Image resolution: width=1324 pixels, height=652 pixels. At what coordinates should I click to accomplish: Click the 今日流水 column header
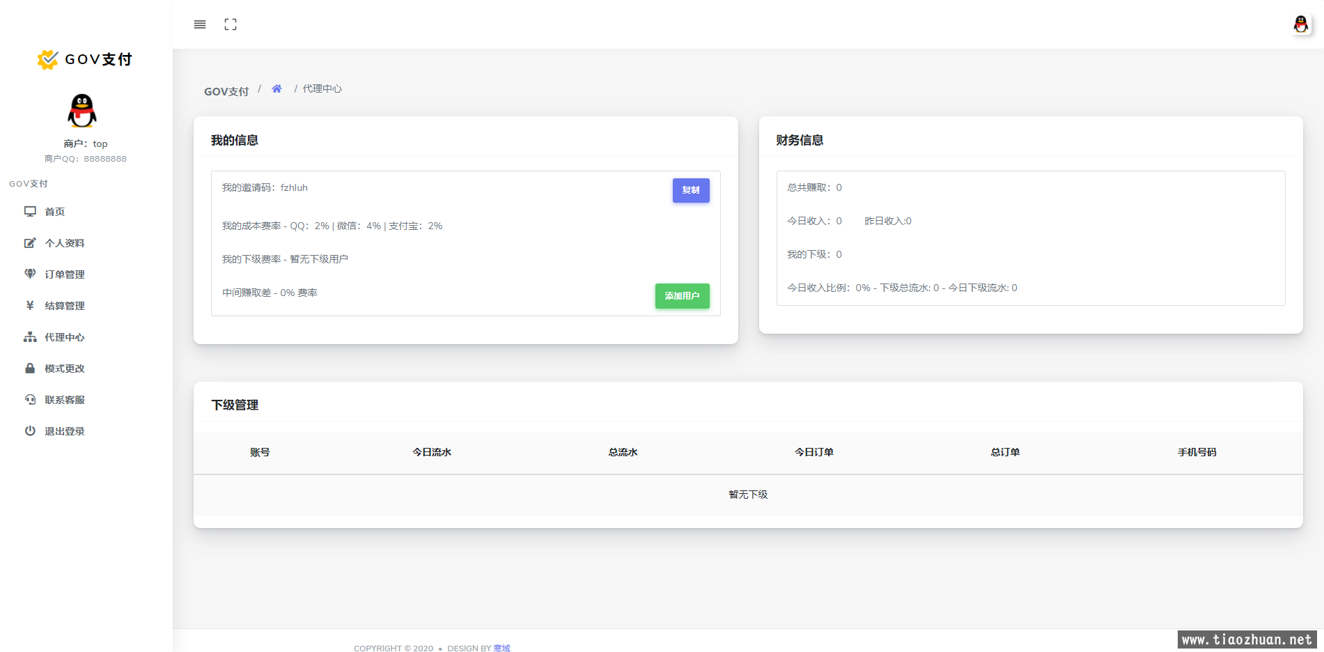pos(432,452)
